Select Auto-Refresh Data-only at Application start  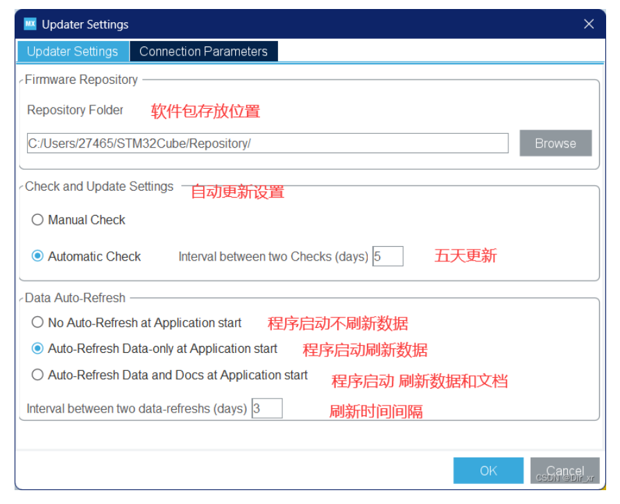37,349
